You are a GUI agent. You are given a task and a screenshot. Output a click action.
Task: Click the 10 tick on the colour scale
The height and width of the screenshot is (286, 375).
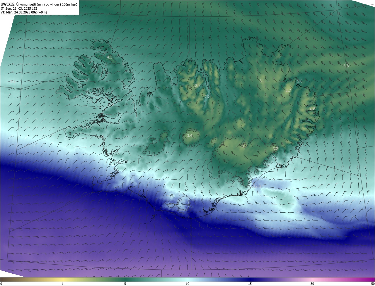187,284
